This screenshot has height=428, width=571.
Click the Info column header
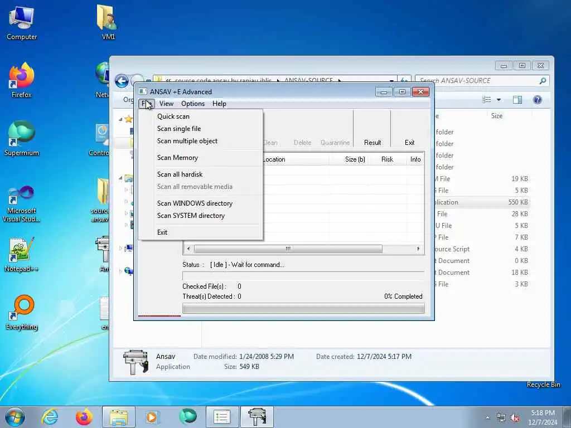tap(415, 159)
